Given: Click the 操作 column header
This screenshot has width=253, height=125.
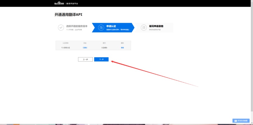Looking at the screenshot, I should 123,43.
